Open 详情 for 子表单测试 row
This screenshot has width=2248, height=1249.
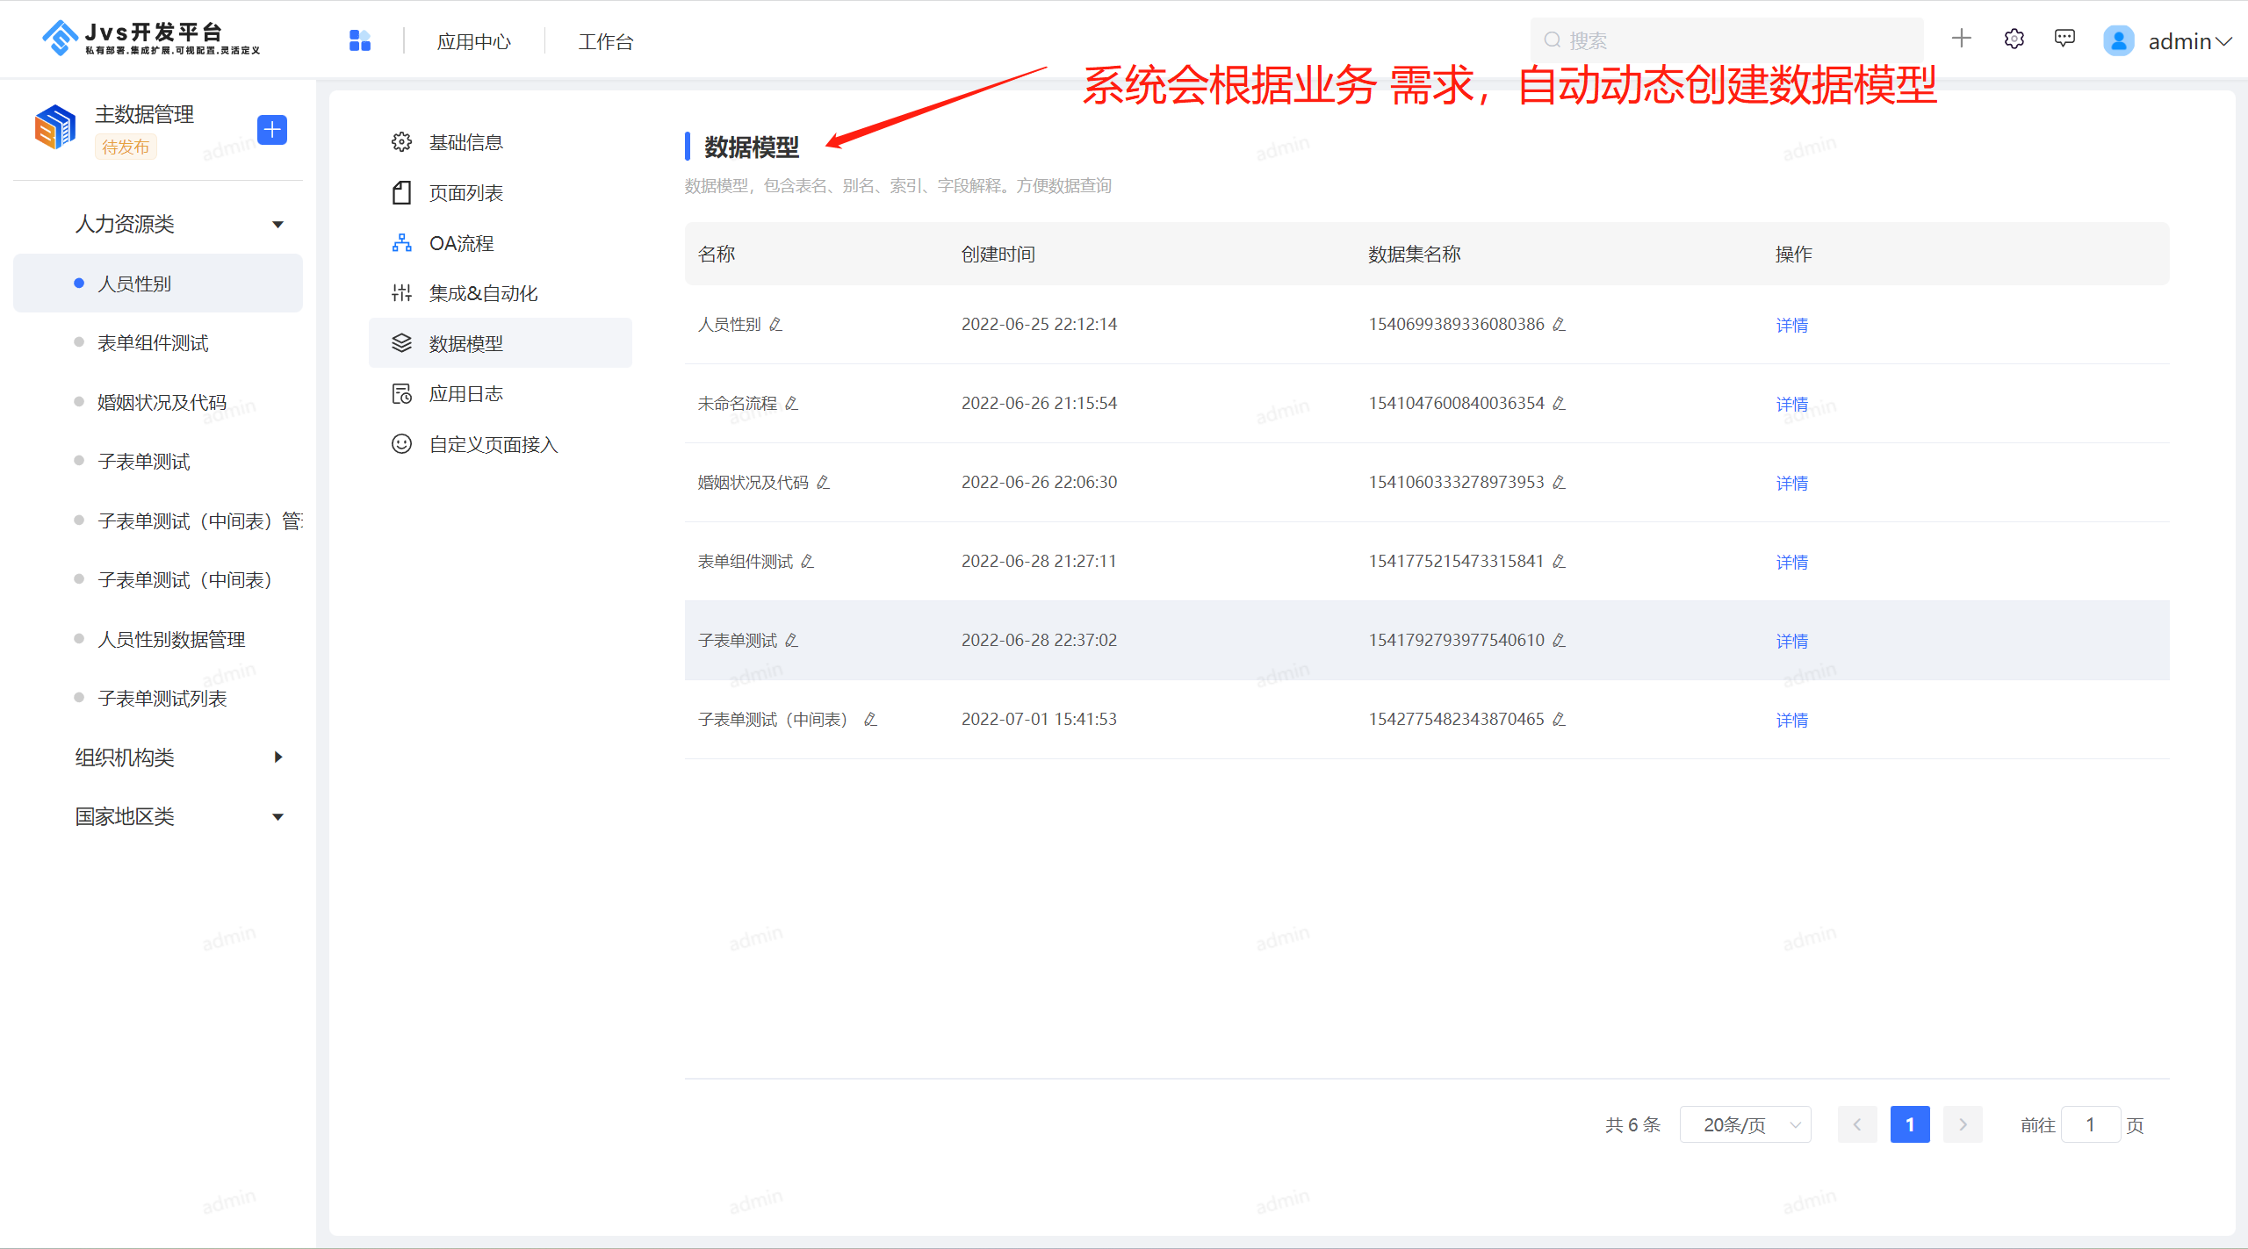point(1792,642)
